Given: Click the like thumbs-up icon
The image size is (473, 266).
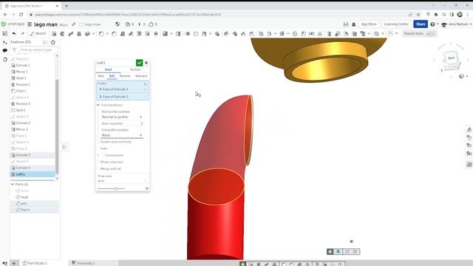Looking at the screenshot, I should pos(151,24).
